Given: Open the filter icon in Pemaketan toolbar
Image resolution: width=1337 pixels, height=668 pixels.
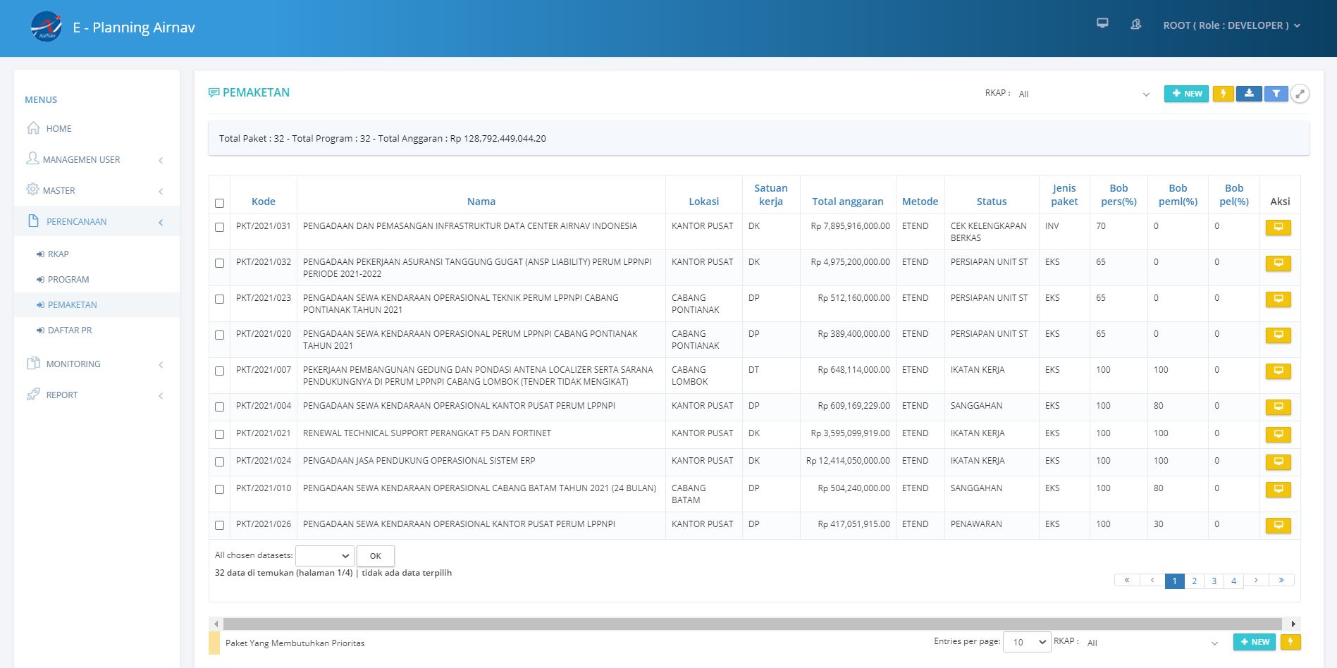Looking at the screenshot, I should pos(1276,93).
